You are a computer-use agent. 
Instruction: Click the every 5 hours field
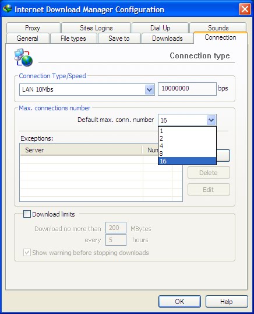pos(116,240)
